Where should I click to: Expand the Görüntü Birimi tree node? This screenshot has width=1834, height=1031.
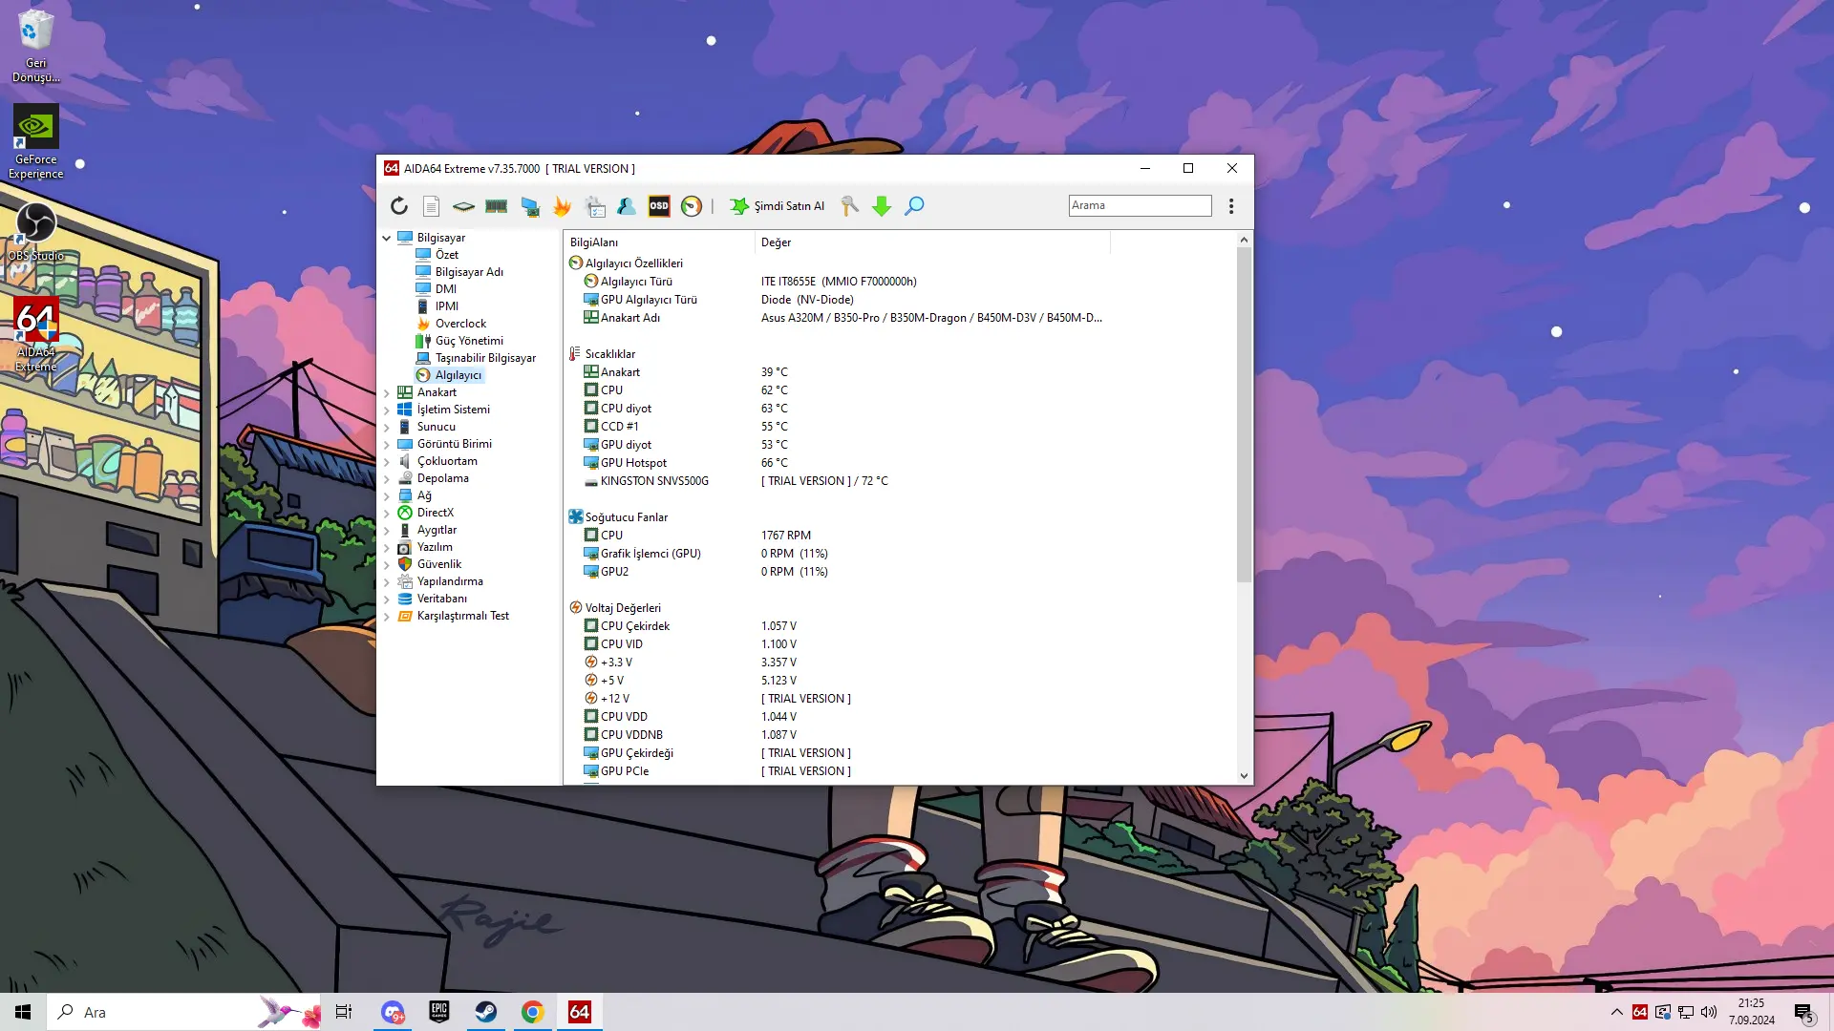click(x=387, y=444)
